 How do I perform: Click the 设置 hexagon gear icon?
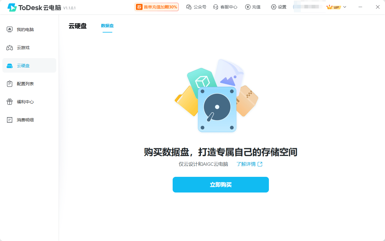pos(273,7)
